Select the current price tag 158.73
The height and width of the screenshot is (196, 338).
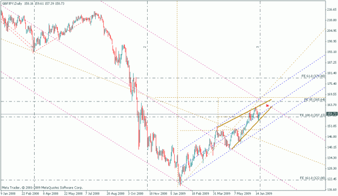coord(332,113)
